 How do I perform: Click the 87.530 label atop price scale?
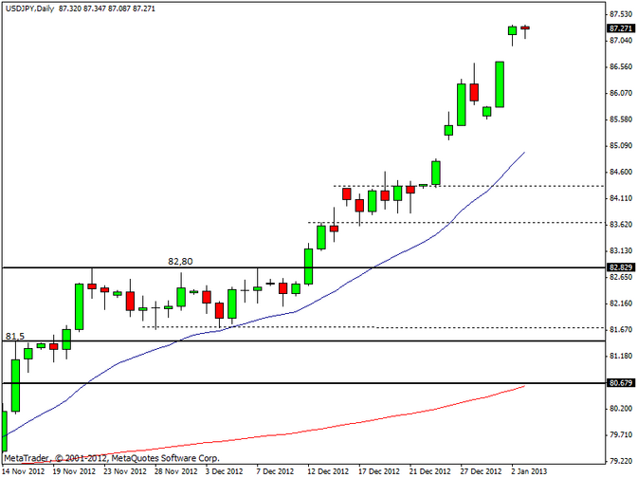coord(618,14)
